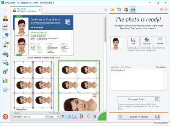Click the Export To Minlab button
Screen dimensions: 170x126
(141, 117)
